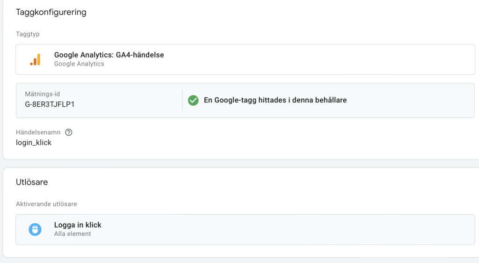The height and width of the screenshot is (263, 479).
Task: Open the Logga in klick trigger
Action: [245, 229]
